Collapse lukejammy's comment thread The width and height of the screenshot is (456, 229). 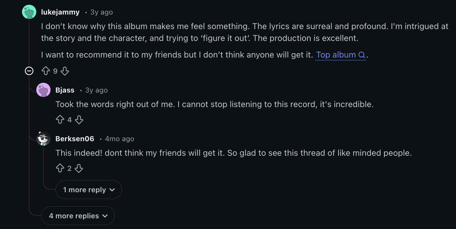pyautogui.click(x=29, y=71)
